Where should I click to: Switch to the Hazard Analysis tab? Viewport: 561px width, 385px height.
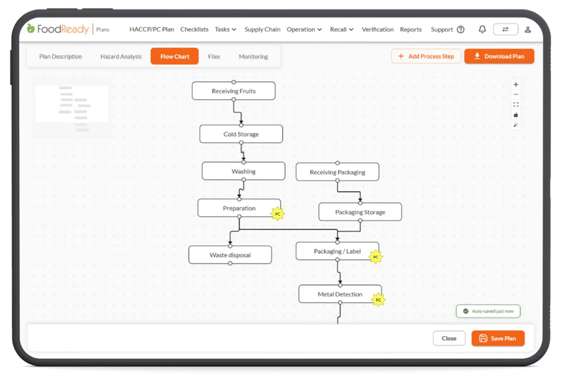click(121, 56)
